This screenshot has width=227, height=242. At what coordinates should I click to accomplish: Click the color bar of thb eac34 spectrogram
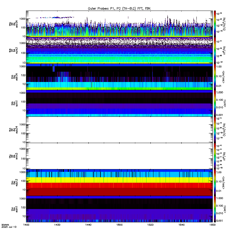215,24
